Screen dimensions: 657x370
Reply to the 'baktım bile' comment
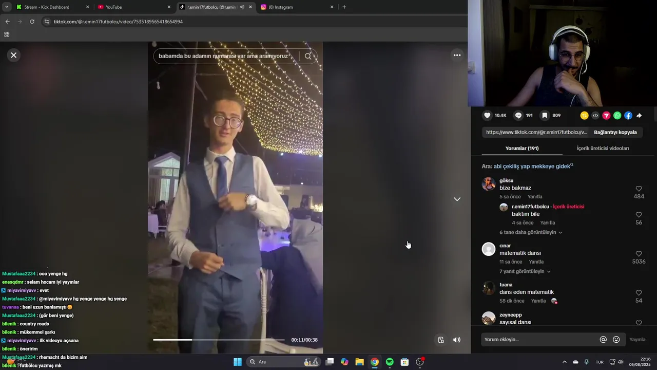coord(547,223)
